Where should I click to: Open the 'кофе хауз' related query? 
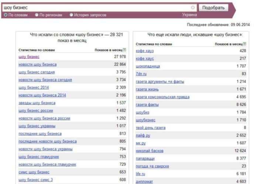145,51
